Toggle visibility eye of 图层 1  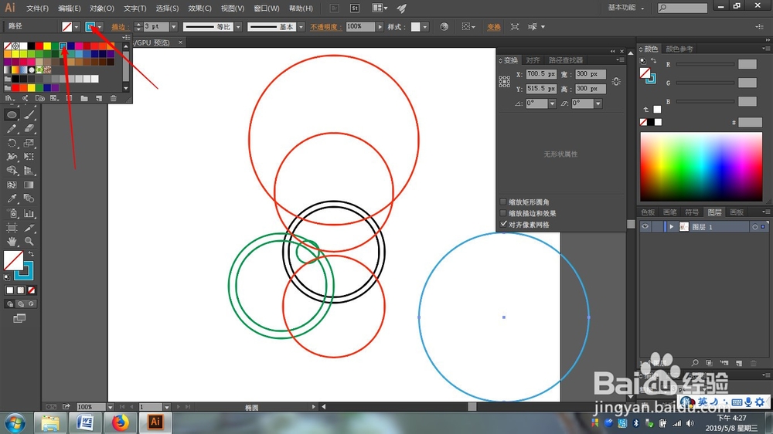(x=645, y=226)
